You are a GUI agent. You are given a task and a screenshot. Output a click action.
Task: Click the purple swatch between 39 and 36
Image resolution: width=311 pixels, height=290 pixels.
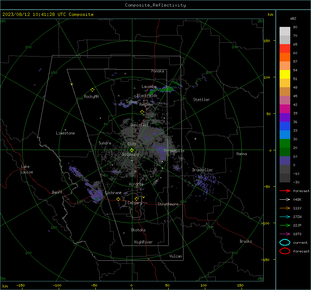(285, 117)
